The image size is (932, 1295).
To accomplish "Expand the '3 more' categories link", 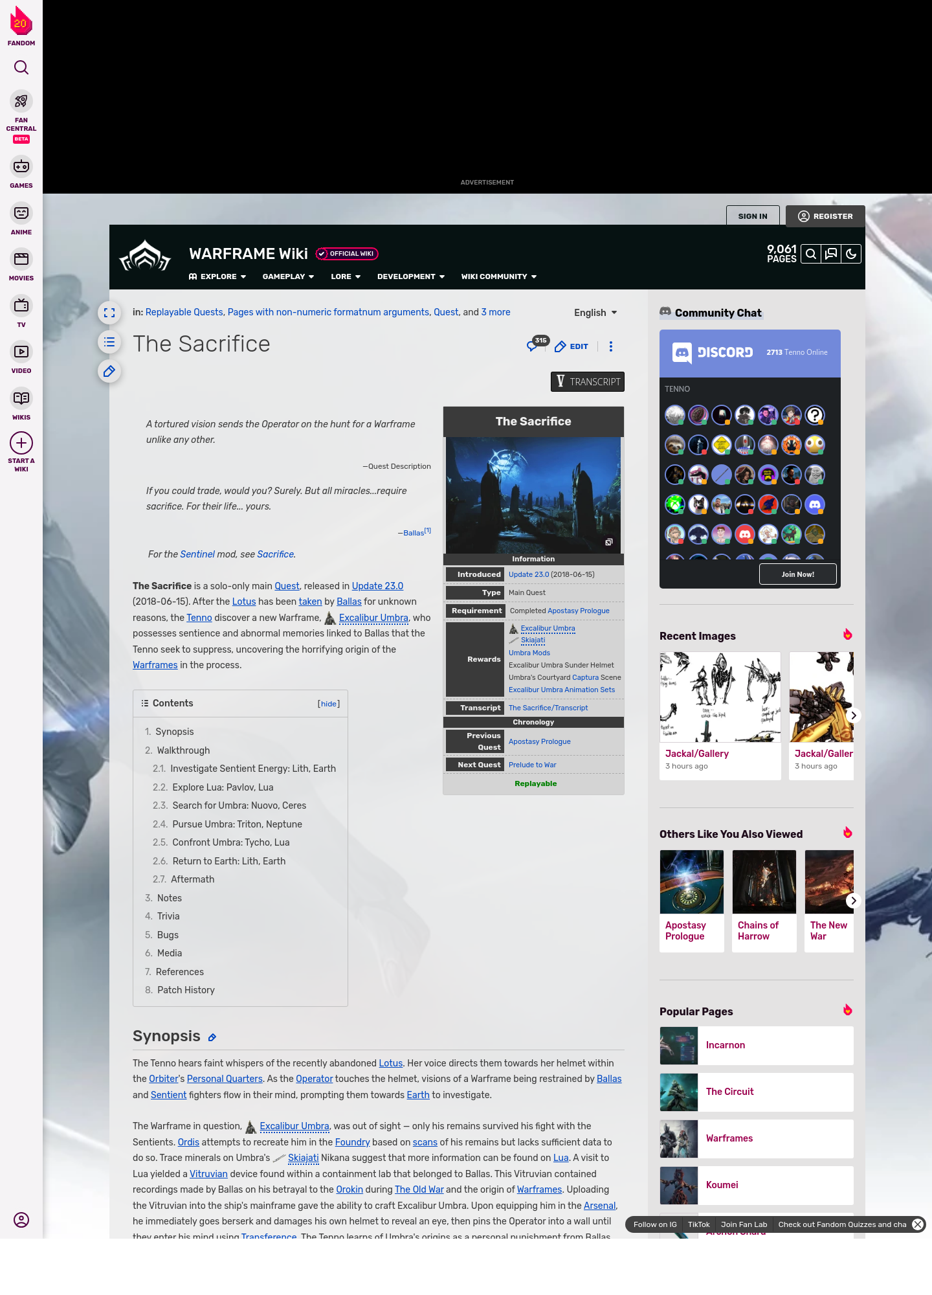I will click(496, 312).
